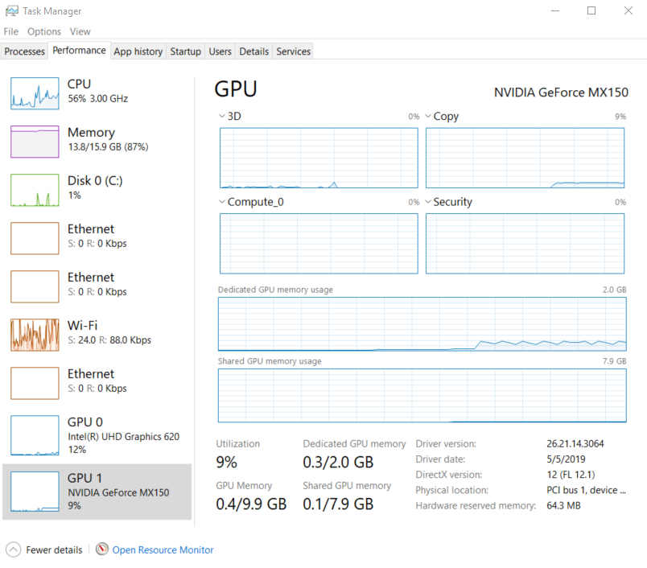
Task: Select the CPU usage graph thumbnail
Action: tap(35, 93)
